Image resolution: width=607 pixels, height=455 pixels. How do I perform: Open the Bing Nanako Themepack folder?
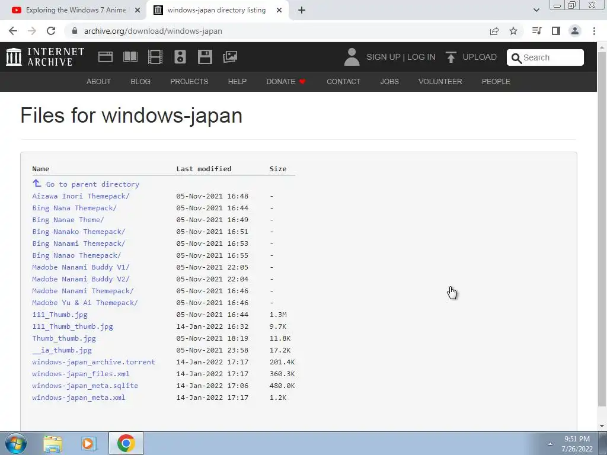click(x=79, y=232)
